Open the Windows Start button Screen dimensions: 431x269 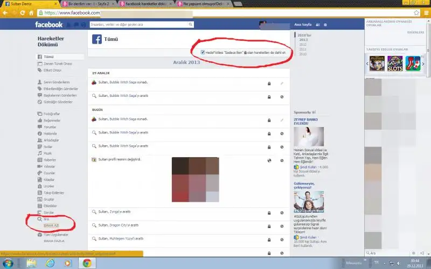coord(8,263)
